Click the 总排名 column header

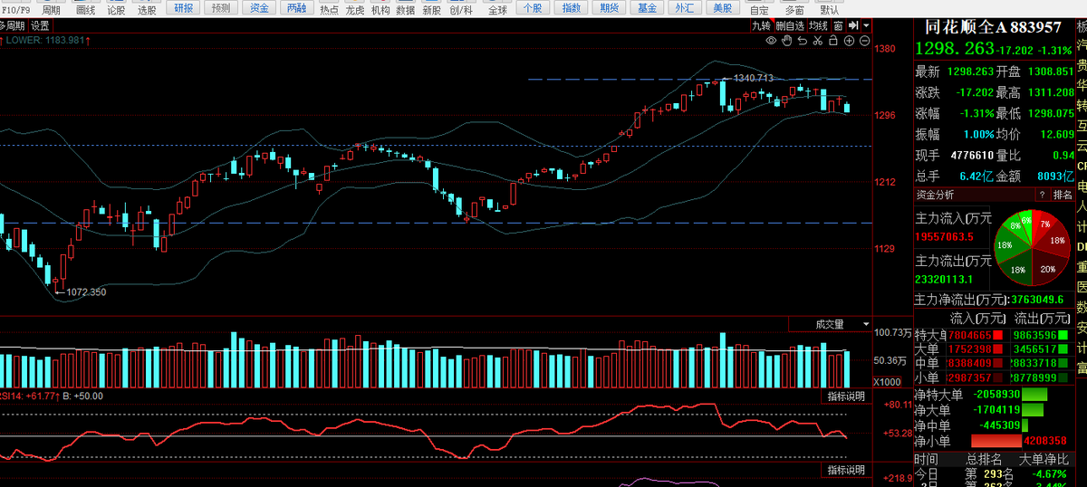click(x=983, y=459)
